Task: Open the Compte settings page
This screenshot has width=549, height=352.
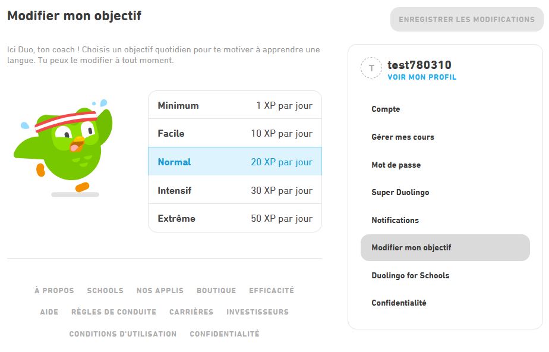Action: point(386,109)
